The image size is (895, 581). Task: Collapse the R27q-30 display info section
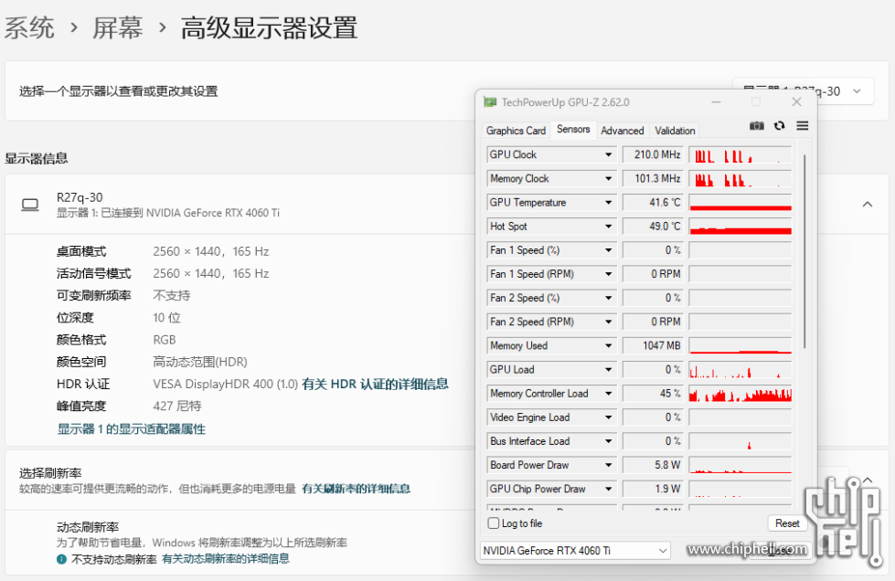(867, 204)
